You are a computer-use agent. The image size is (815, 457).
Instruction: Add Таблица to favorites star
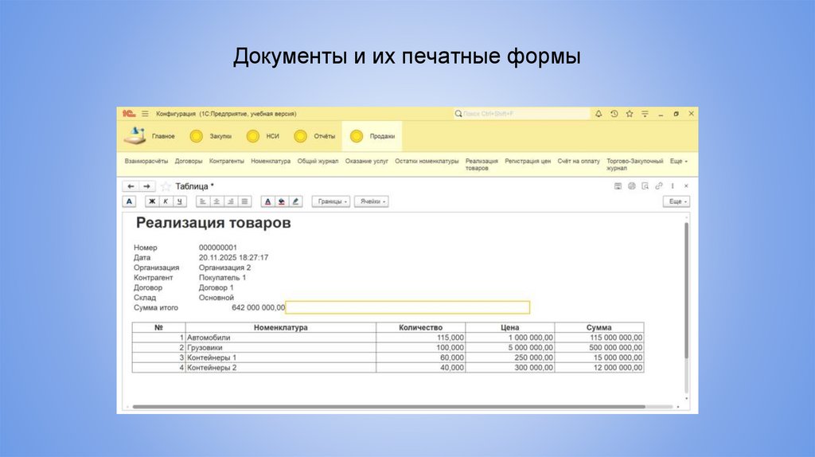tap(166, 186)
